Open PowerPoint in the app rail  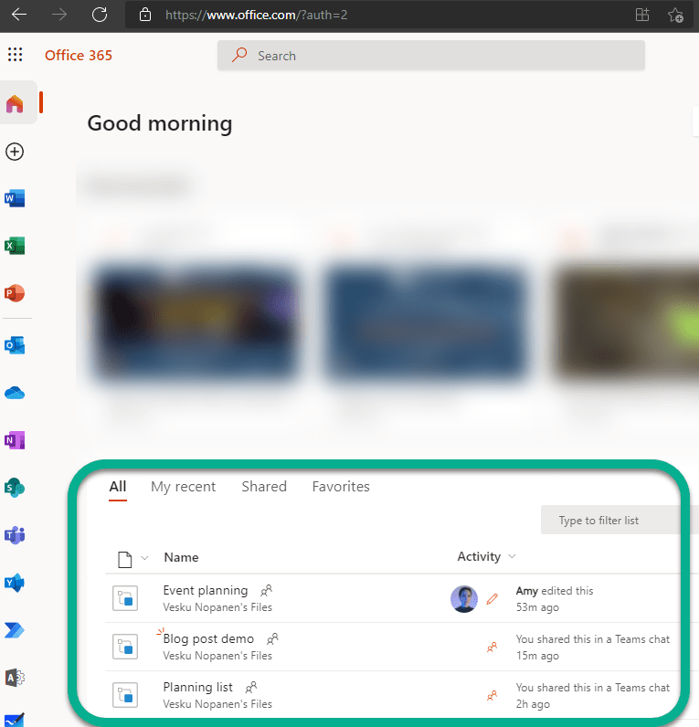tap(15, 293)
